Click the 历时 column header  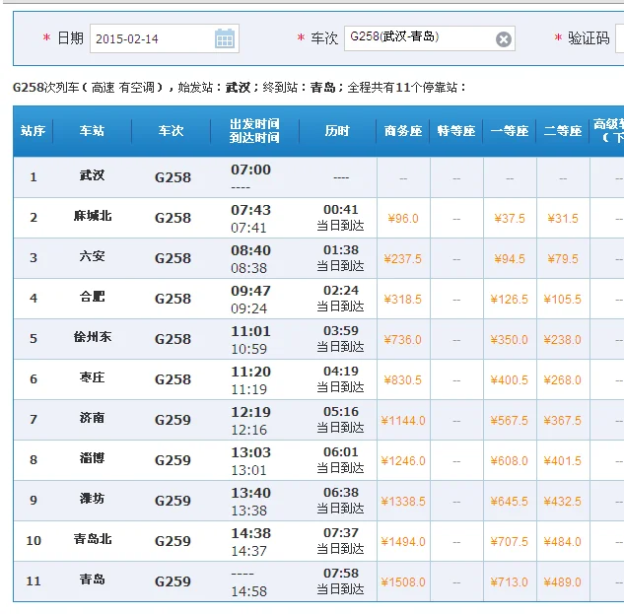(x=337, y=131)
